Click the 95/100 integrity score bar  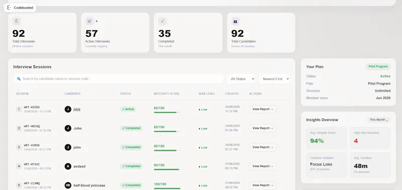click(x=167, y=169)
